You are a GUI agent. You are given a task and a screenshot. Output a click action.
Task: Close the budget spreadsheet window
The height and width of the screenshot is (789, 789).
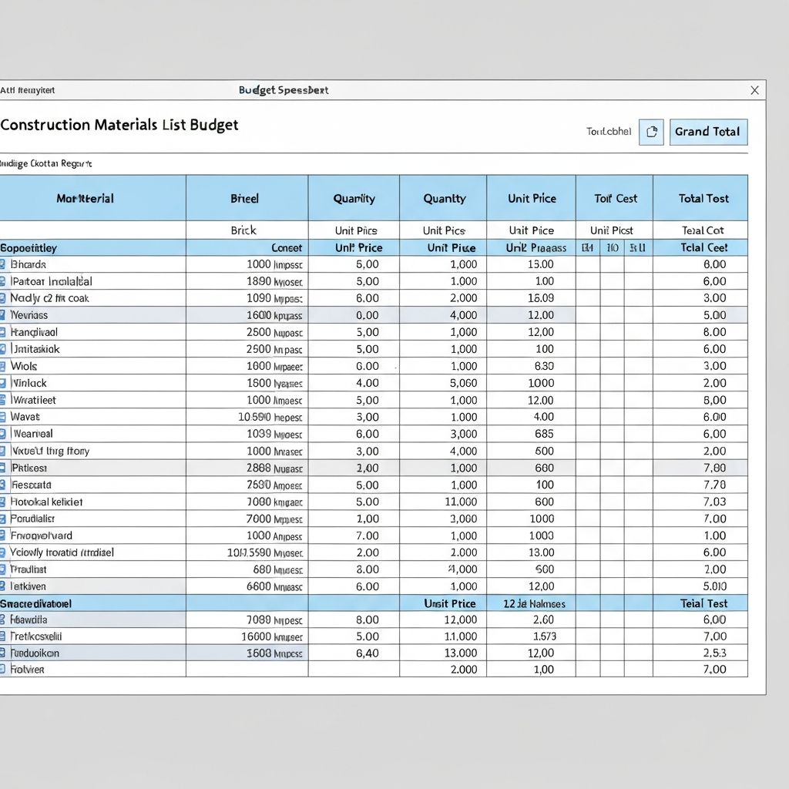(754, 90)
